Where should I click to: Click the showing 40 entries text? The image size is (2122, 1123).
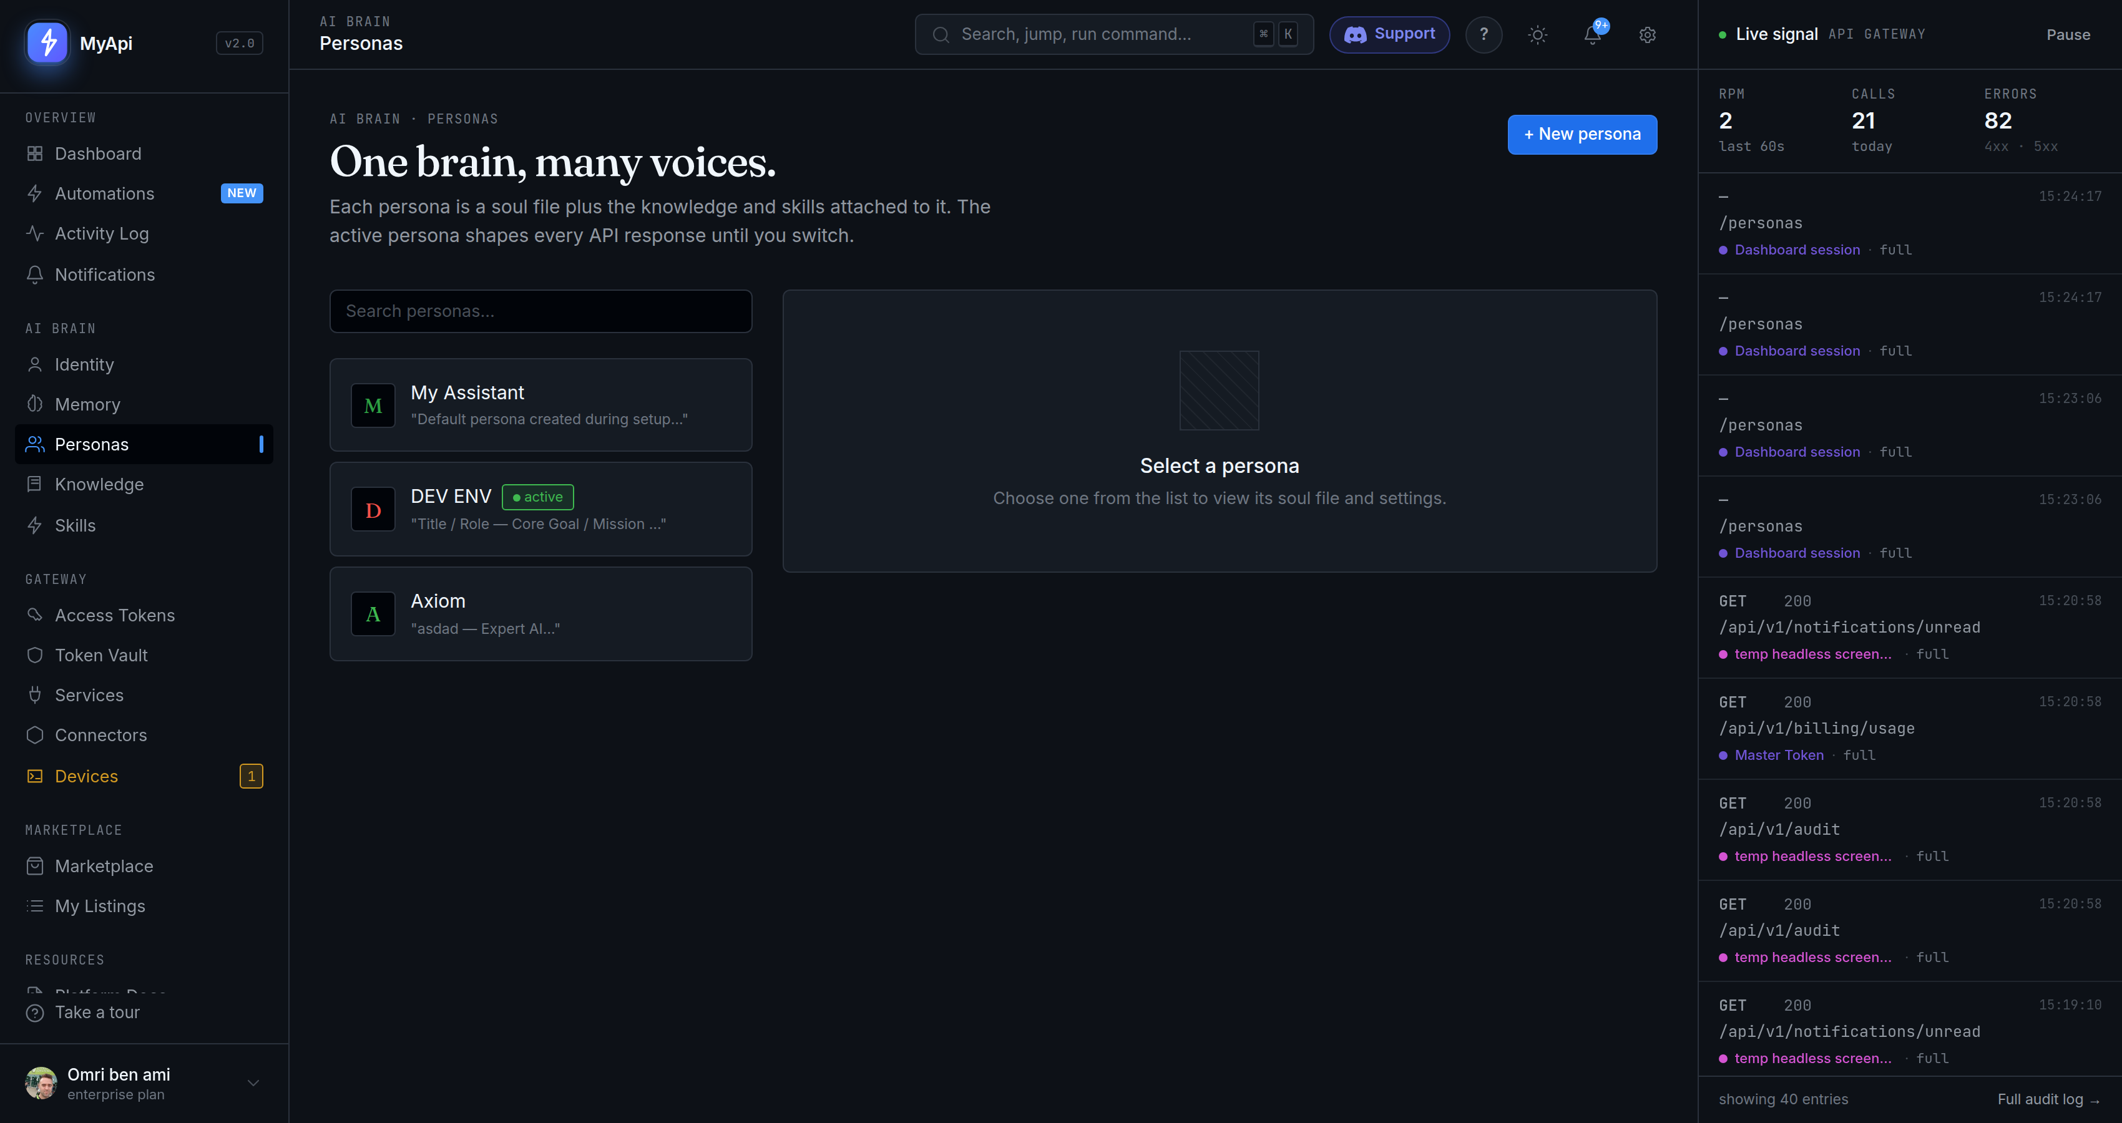pyautogui.click(x=1782, y=1100)
